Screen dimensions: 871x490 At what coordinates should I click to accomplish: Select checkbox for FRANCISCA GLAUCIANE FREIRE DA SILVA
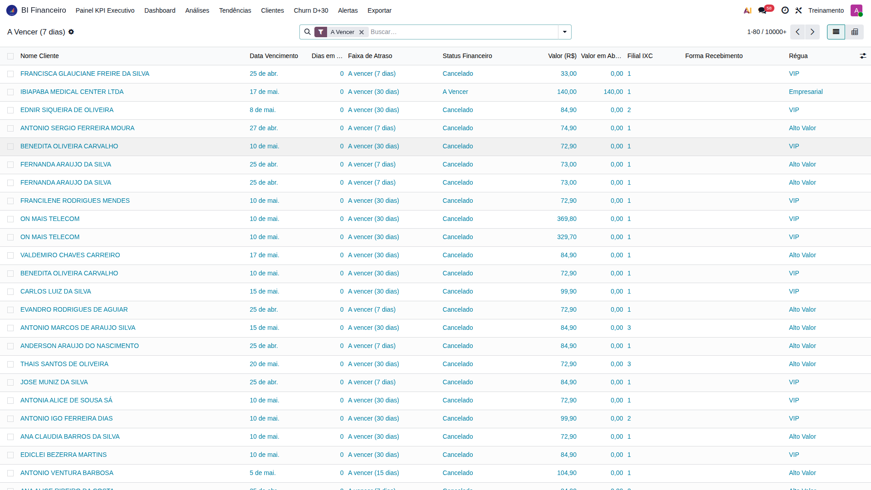click(10, 74)
